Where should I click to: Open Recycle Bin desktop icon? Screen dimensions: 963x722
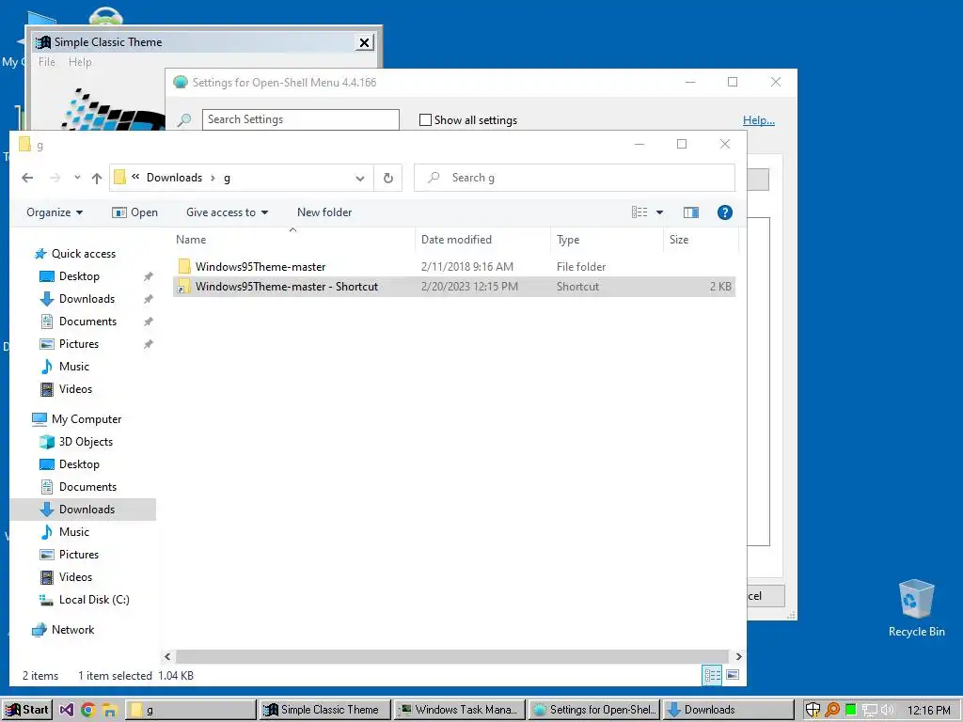[916, 608]
